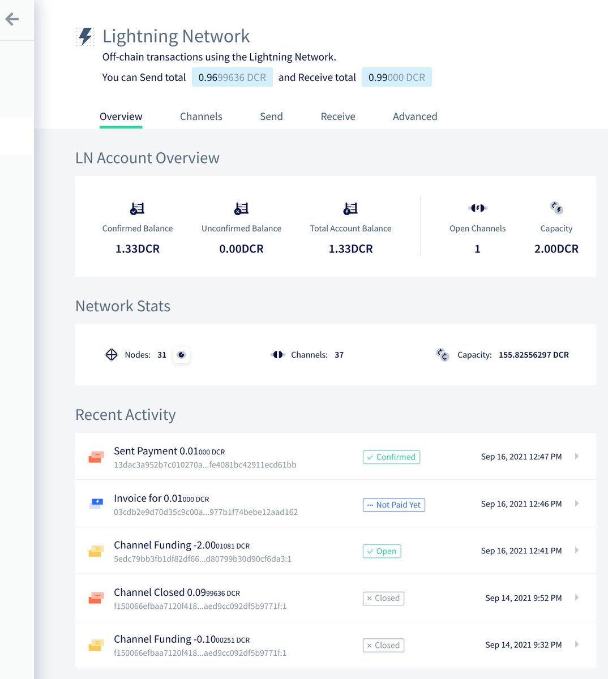
Task: Select the Confirmed Balance abacus icon
Action: point(137,208)
